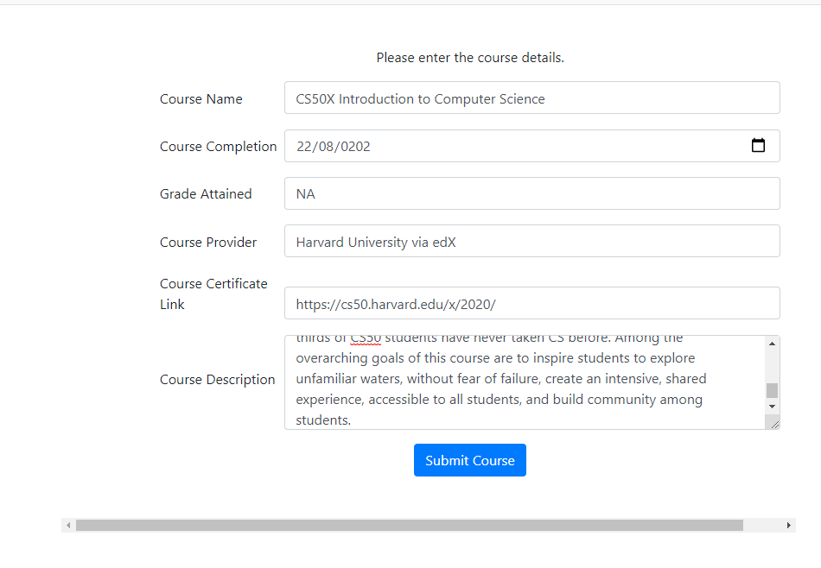
Task: Click description scrollbar down arrow
Action: pyautogui.click(x=772, y=407)
